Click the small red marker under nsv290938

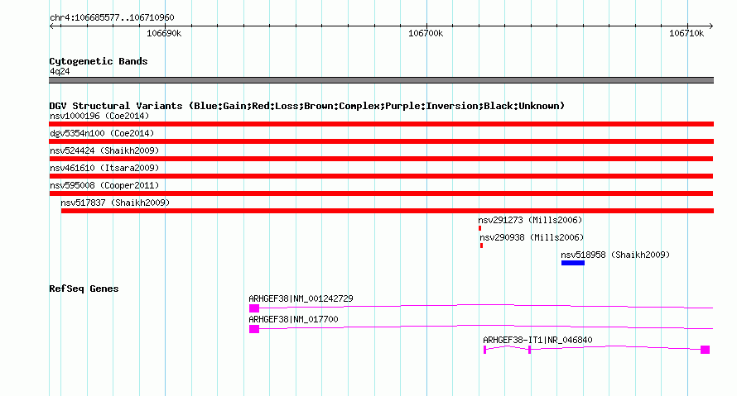[x=481, y=246]
